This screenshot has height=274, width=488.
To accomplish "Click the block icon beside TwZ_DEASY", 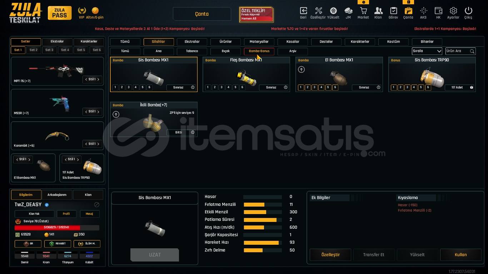I will click(96, 205).
